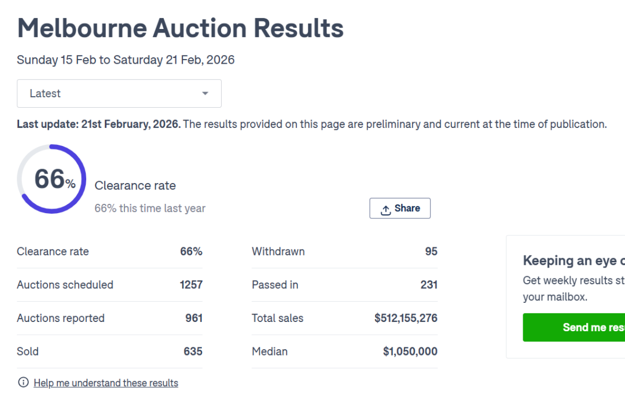
Task: Click the green Send me results button
Action: [x=573, y=327]
